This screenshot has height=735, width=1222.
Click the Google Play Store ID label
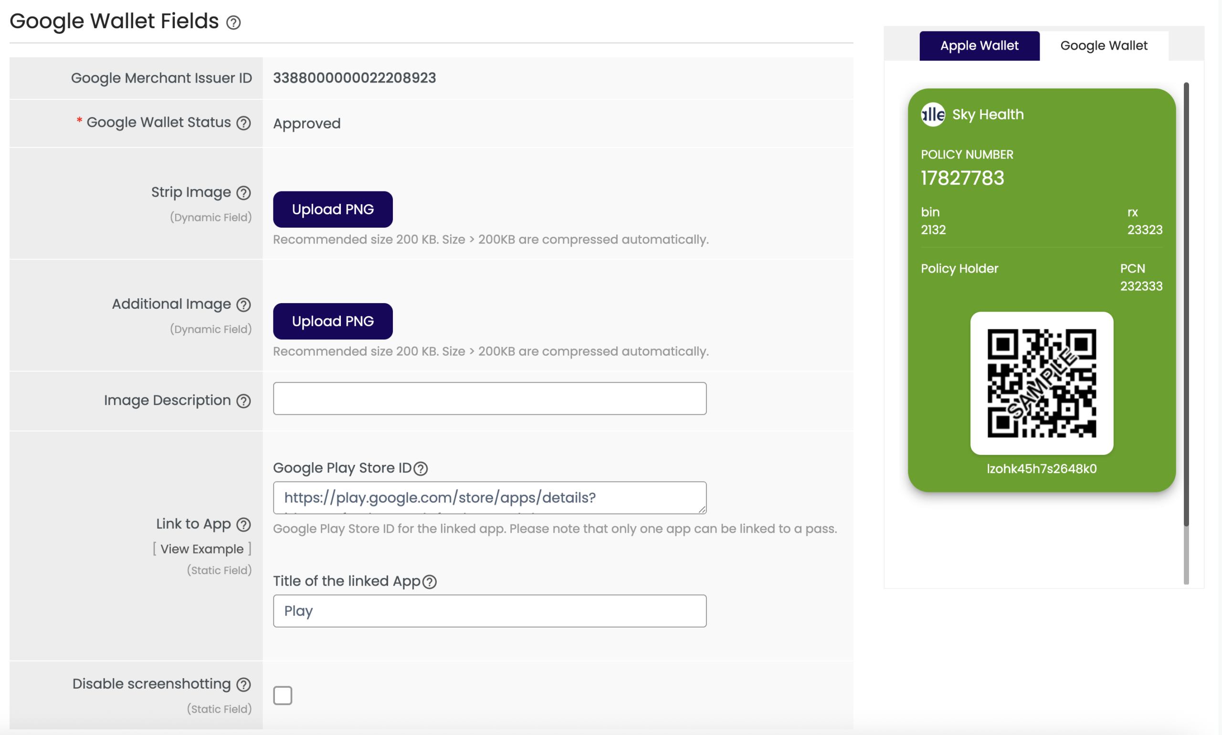point(342,468)
